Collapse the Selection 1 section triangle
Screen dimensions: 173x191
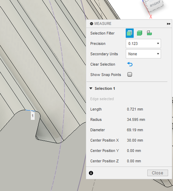tap(91, 88)
